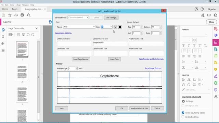Open the Page Range Options link

[153, 68]
